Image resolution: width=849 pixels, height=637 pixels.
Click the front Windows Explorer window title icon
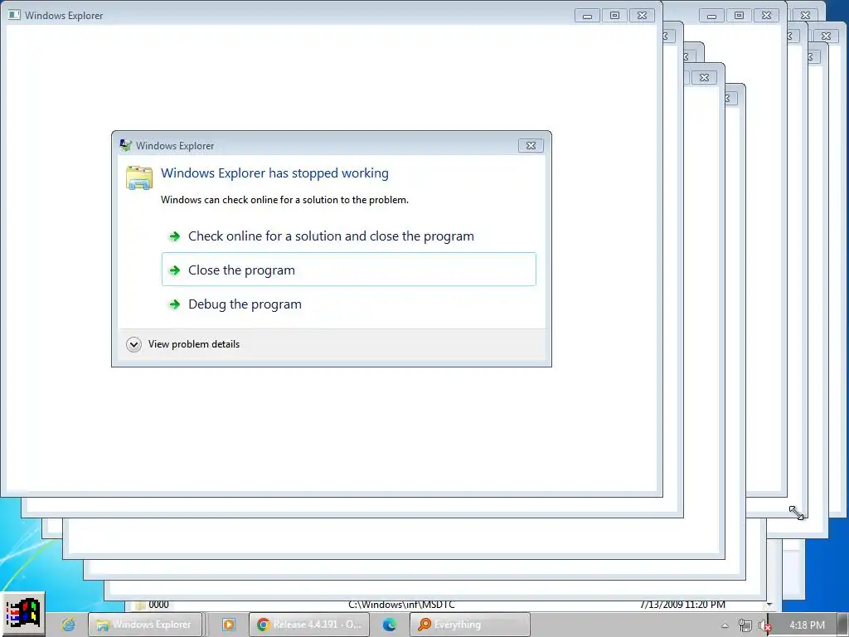[14, 15]
